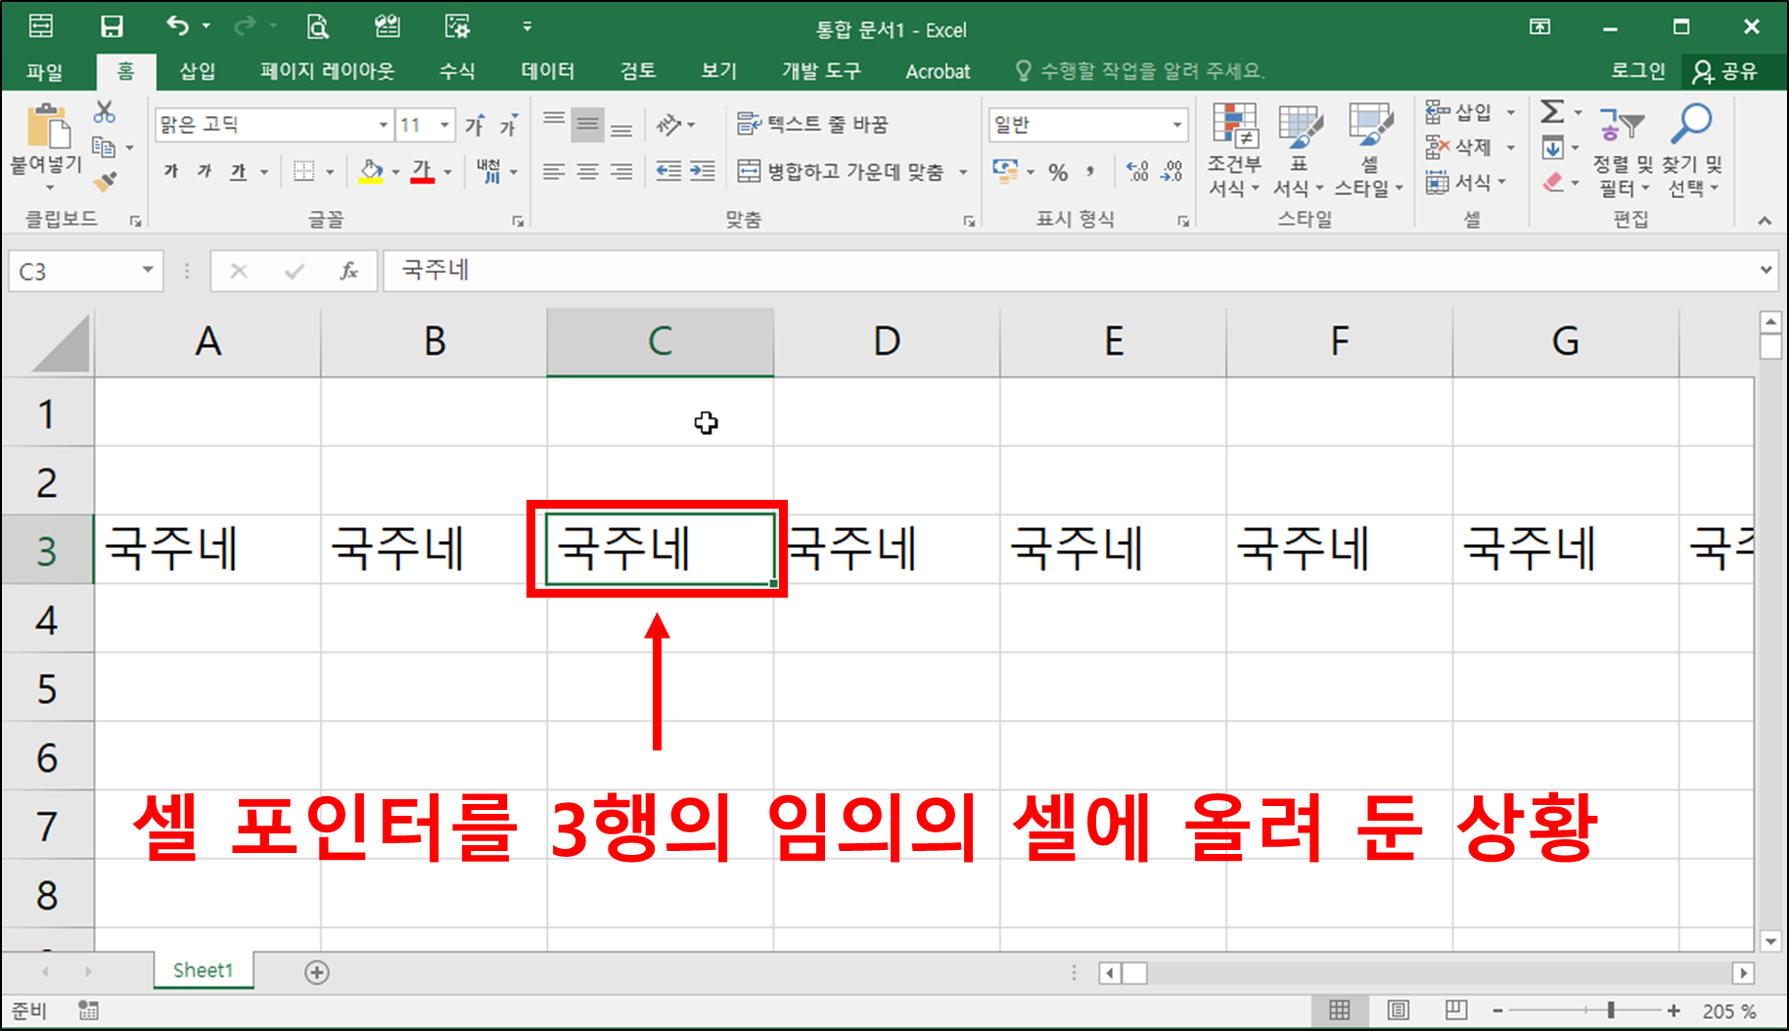Switch to the 수식 formulas tab

click(457, 70)
